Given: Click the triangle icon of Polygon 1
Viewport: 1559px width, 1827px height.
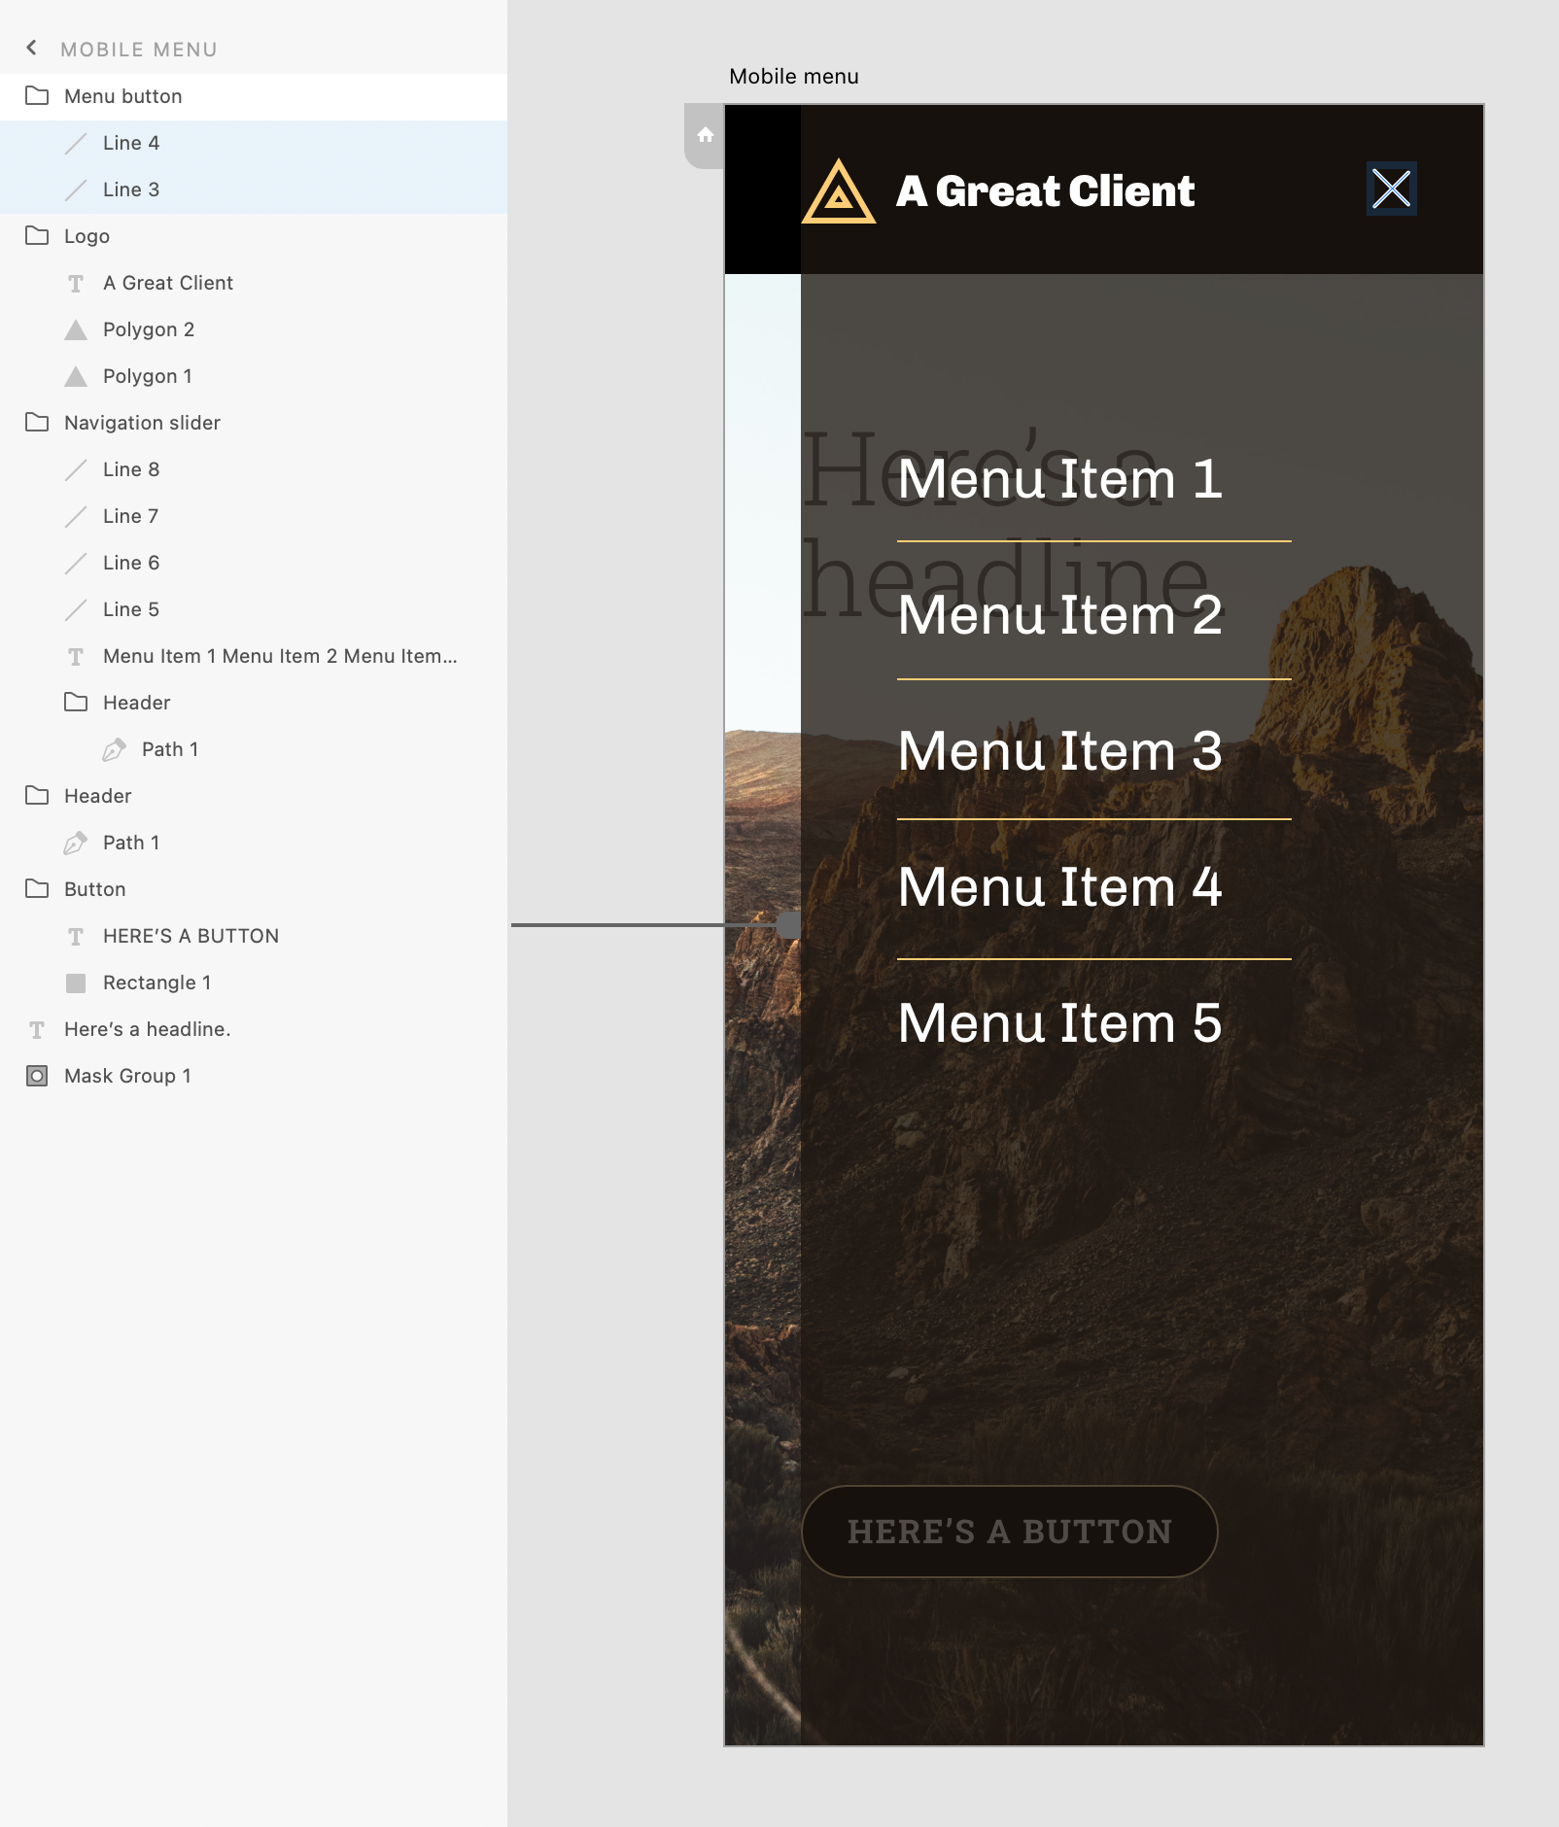Looking at the screenshot, I should click(76, 377).
